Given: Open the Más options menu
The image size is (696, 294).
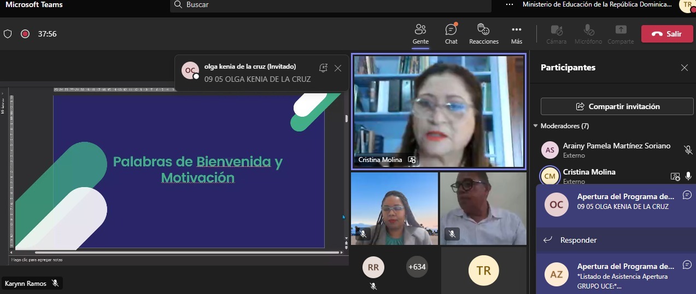Looking at the screenshot, I should (x=516, y=34).
